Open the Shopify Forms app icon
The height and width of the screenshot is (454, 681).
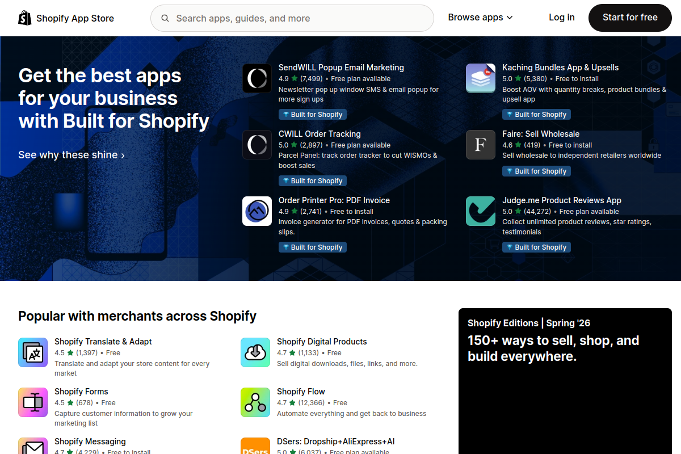pyautogui.click(x=33, y=402)
